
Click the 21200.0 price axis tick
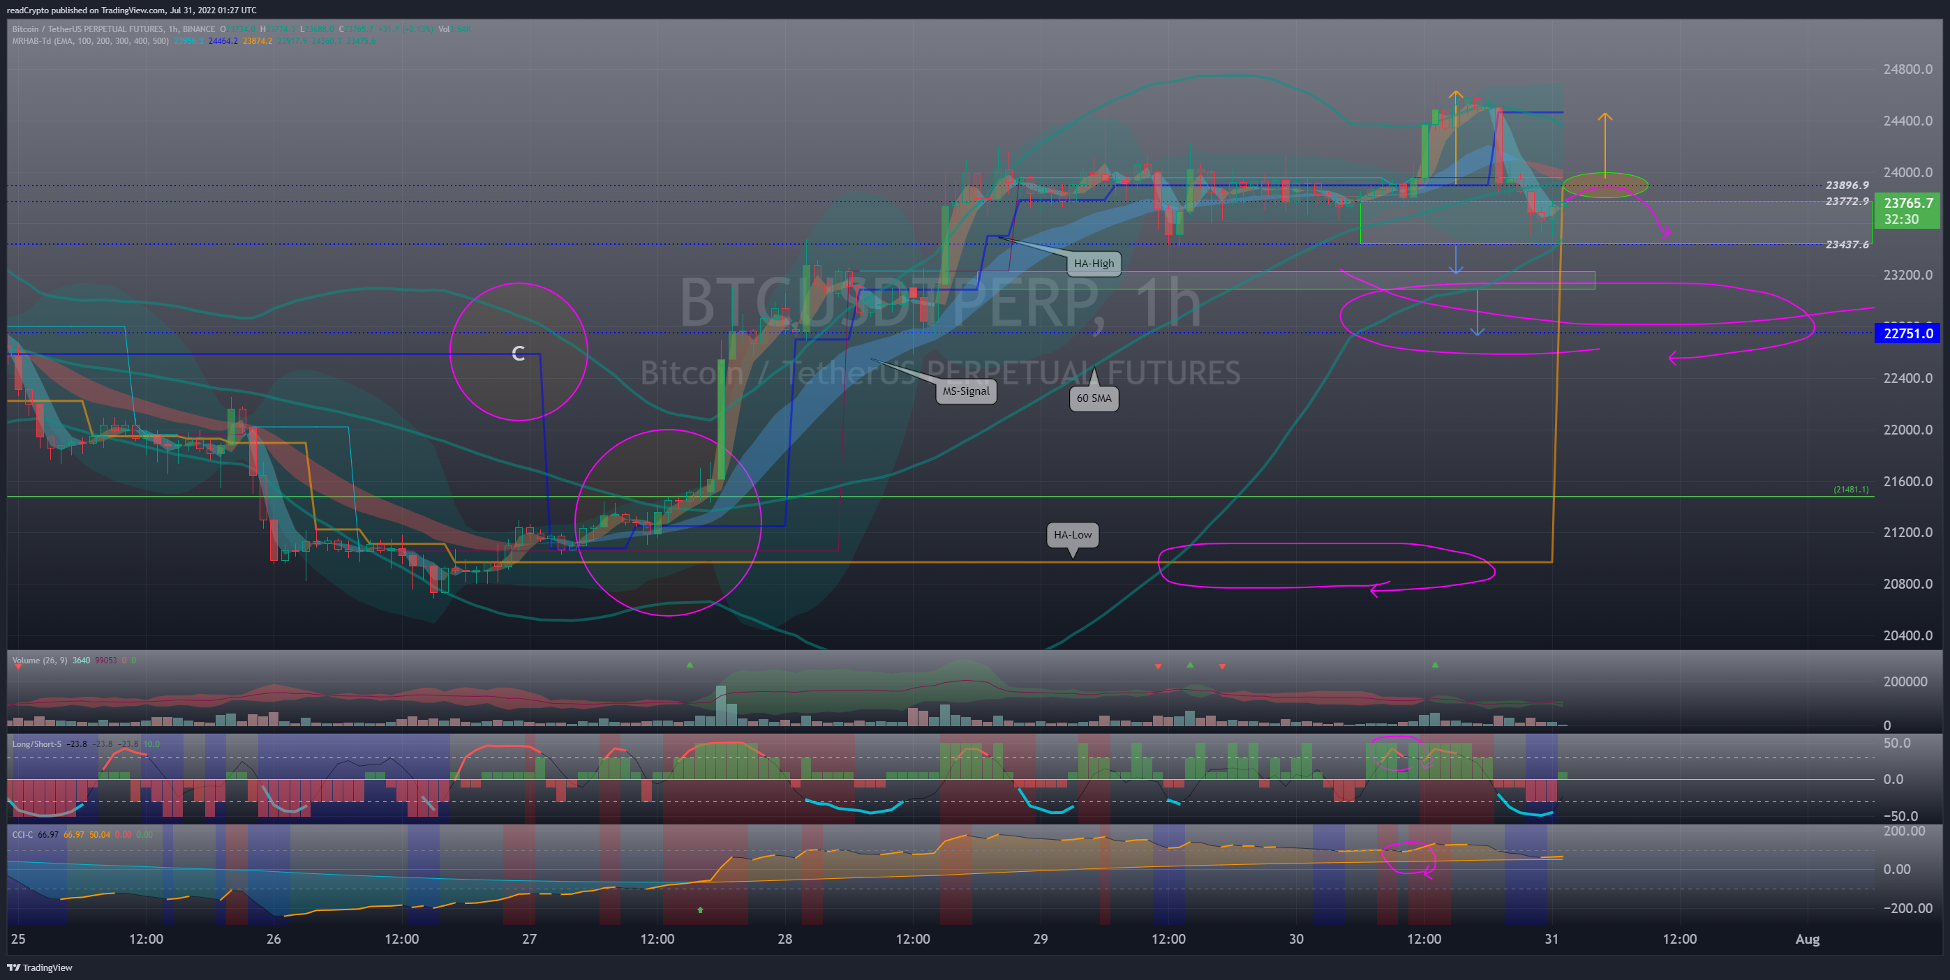click(x=1907, y=532)
